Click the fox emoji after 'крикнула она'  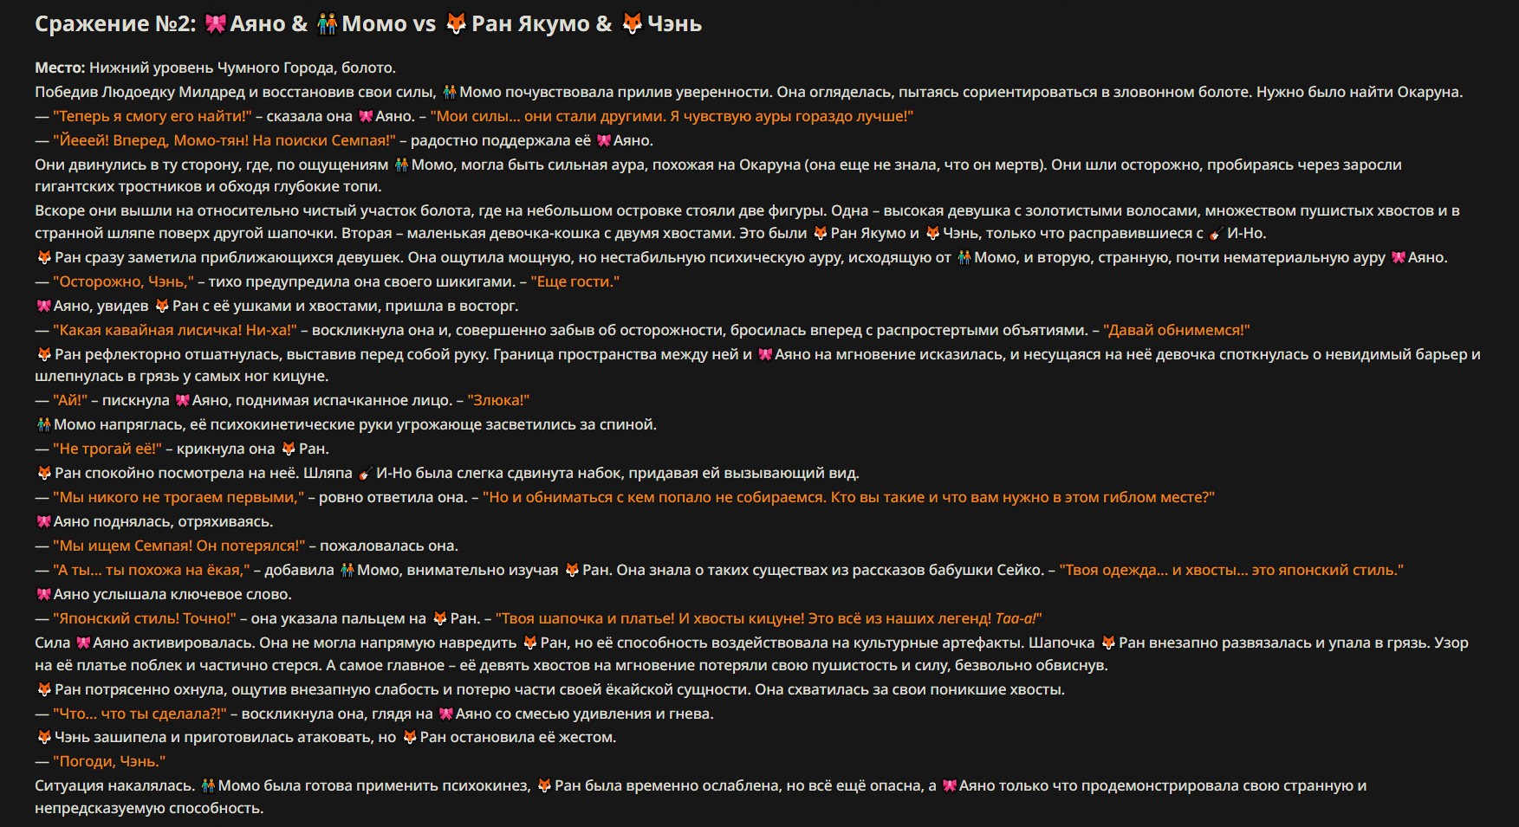[x=289, y=449]
